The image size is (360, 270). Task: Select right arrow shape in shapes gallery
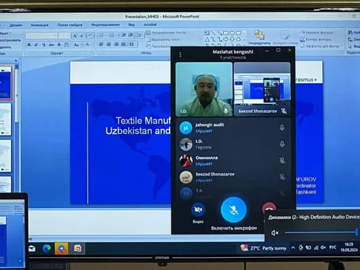[226, 39]
